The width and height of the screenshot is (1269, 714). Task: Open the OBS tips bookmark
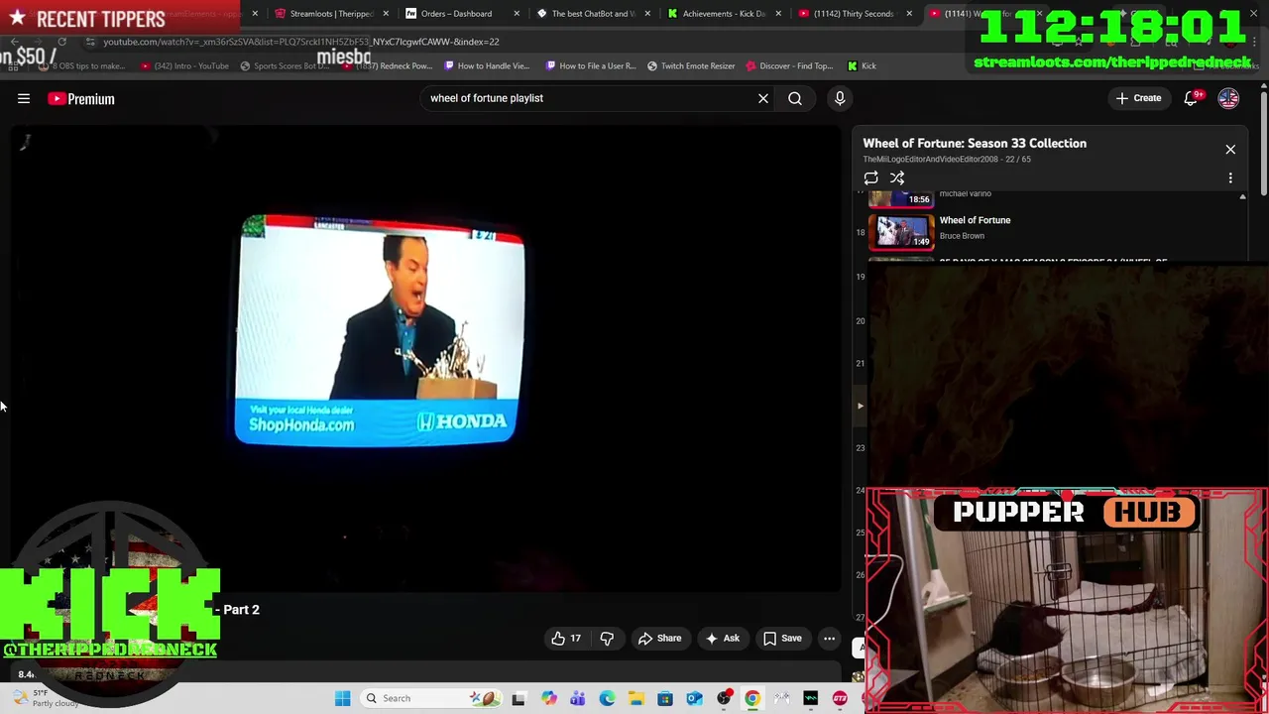(81, 66)
